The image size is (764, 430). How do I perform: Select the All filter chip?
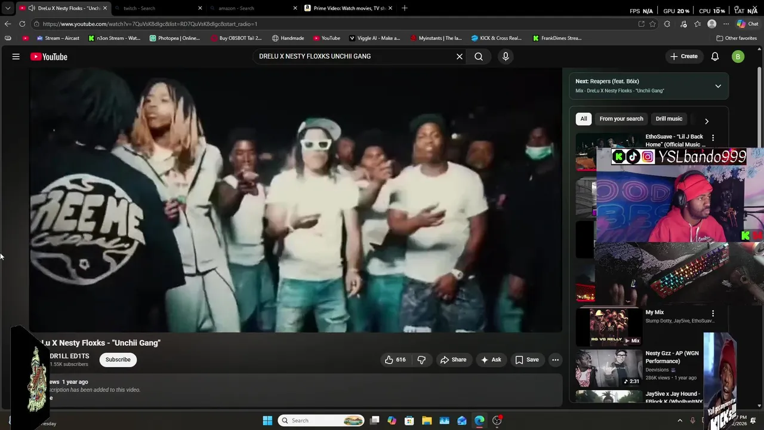tap(584, 119)
